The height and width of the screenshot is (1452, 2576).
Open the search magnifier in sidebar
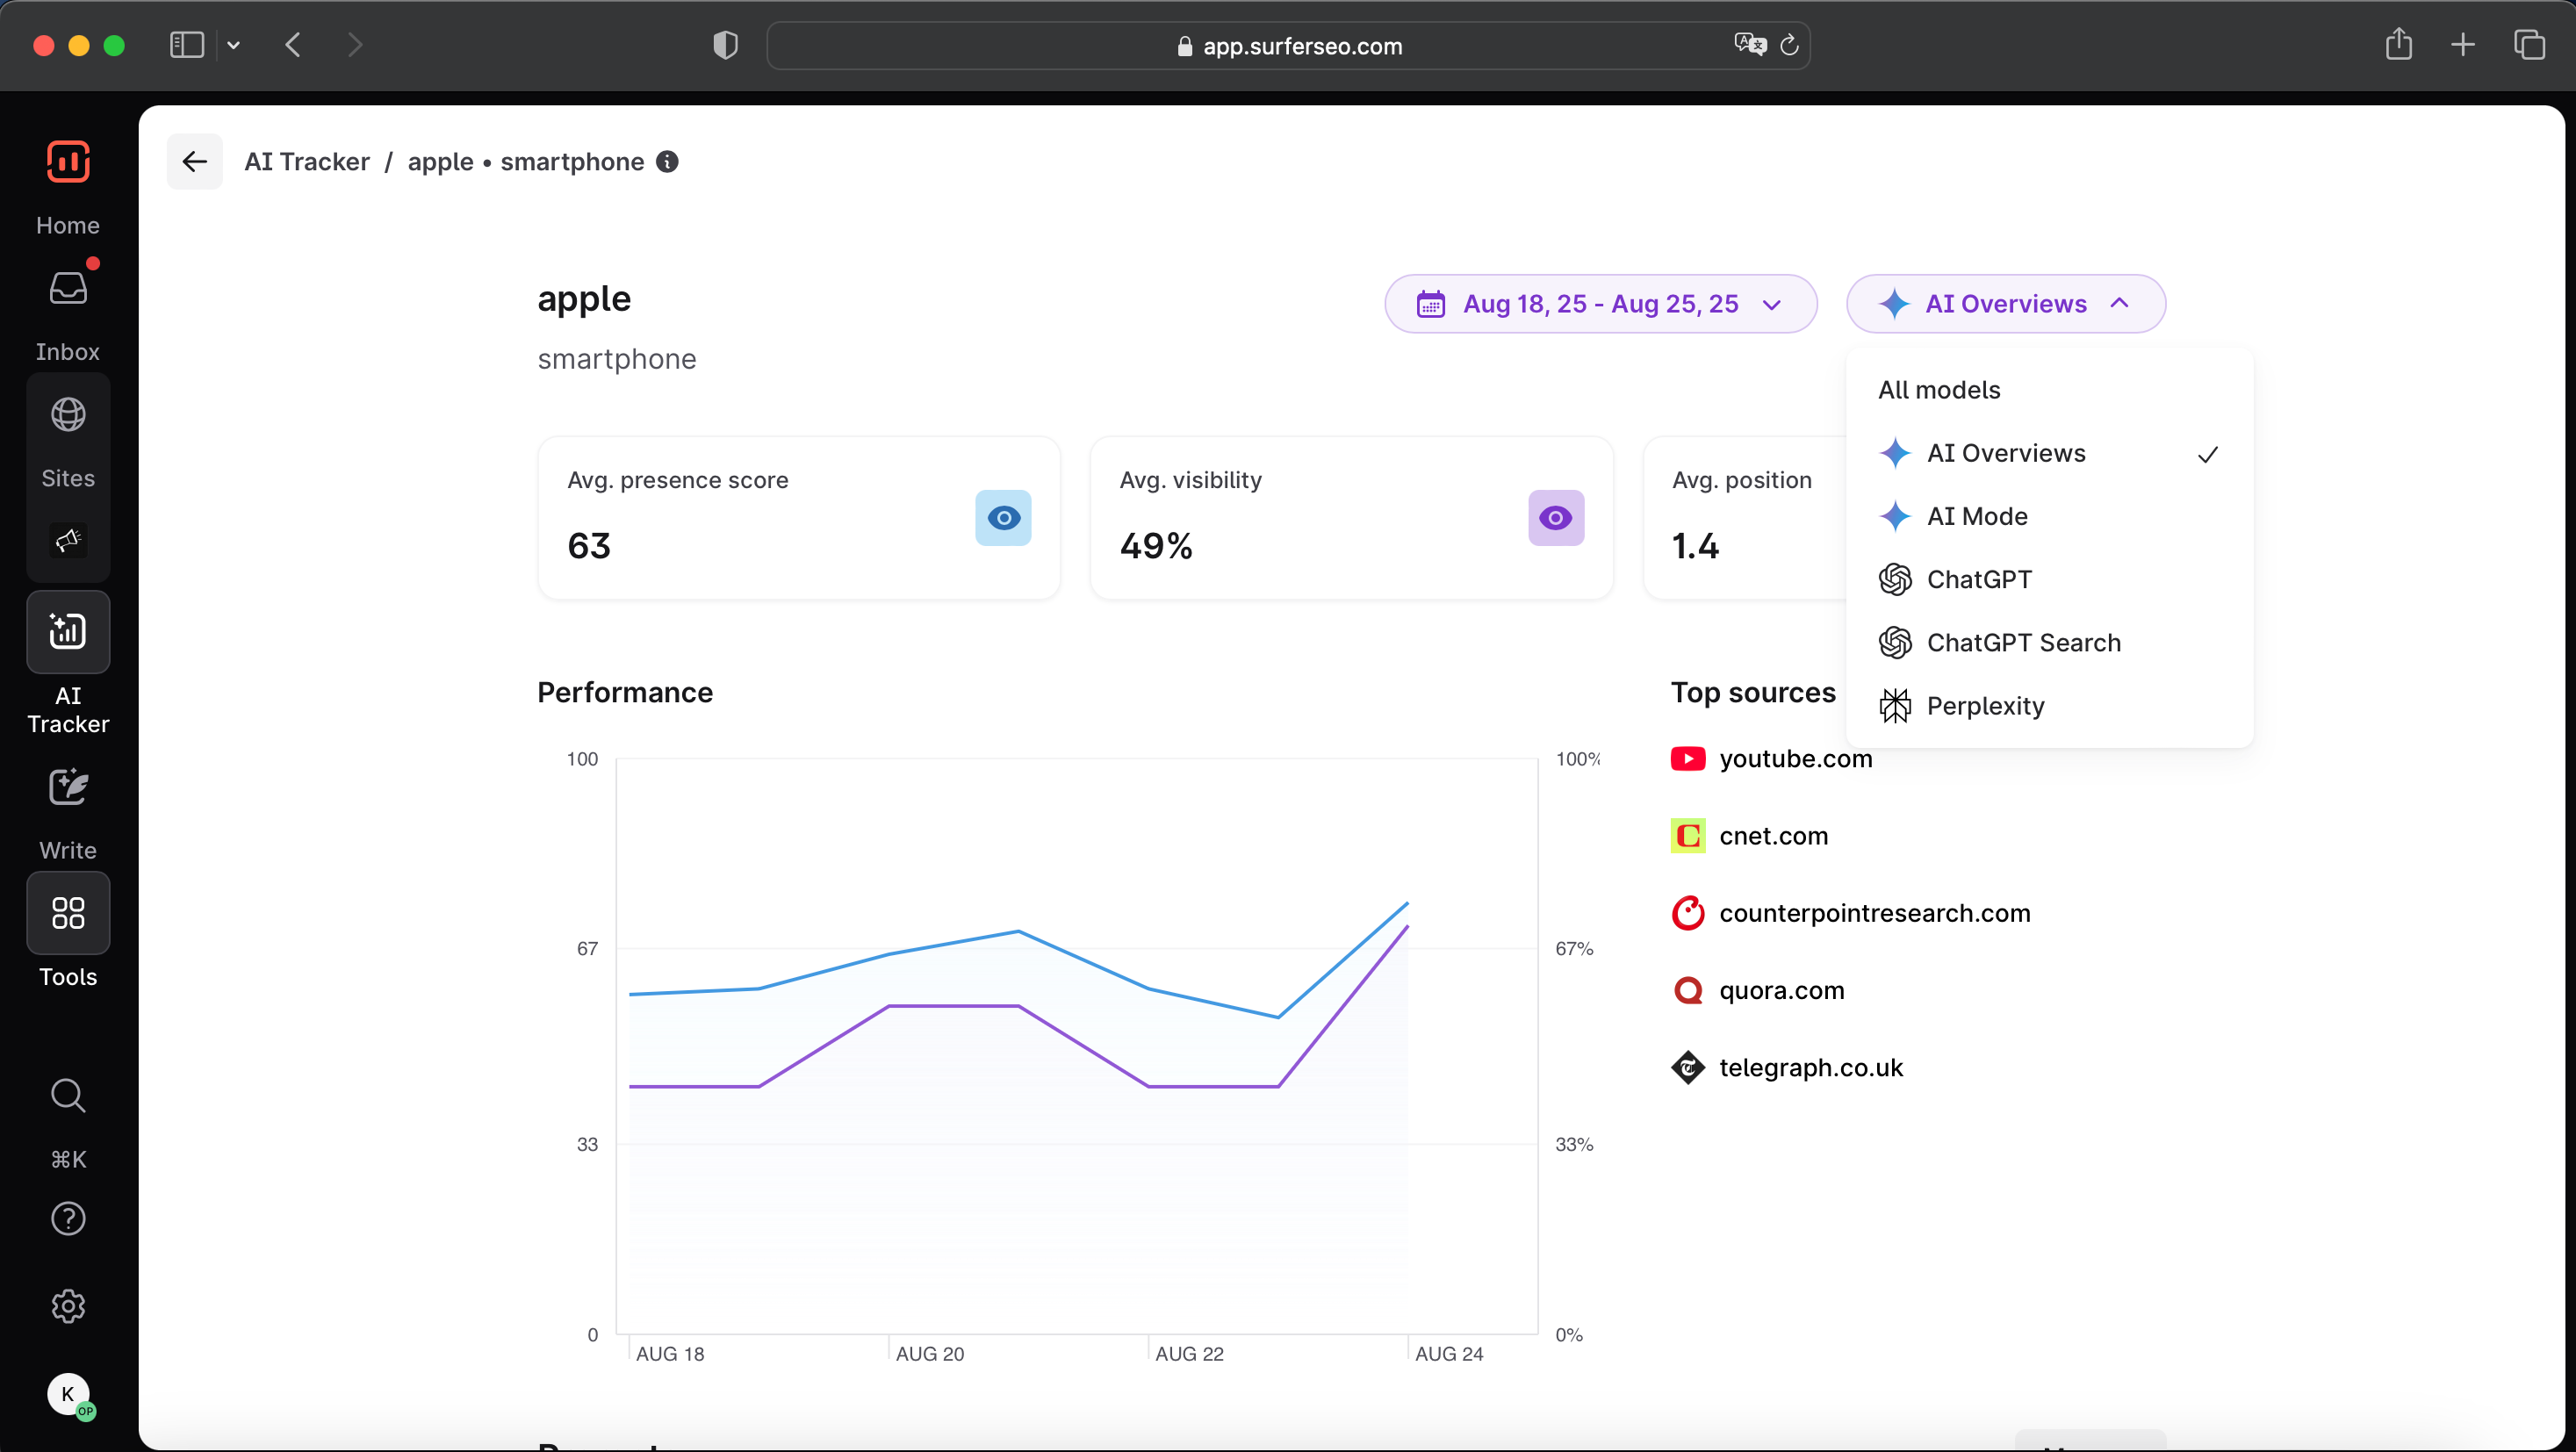[68, 1095]
